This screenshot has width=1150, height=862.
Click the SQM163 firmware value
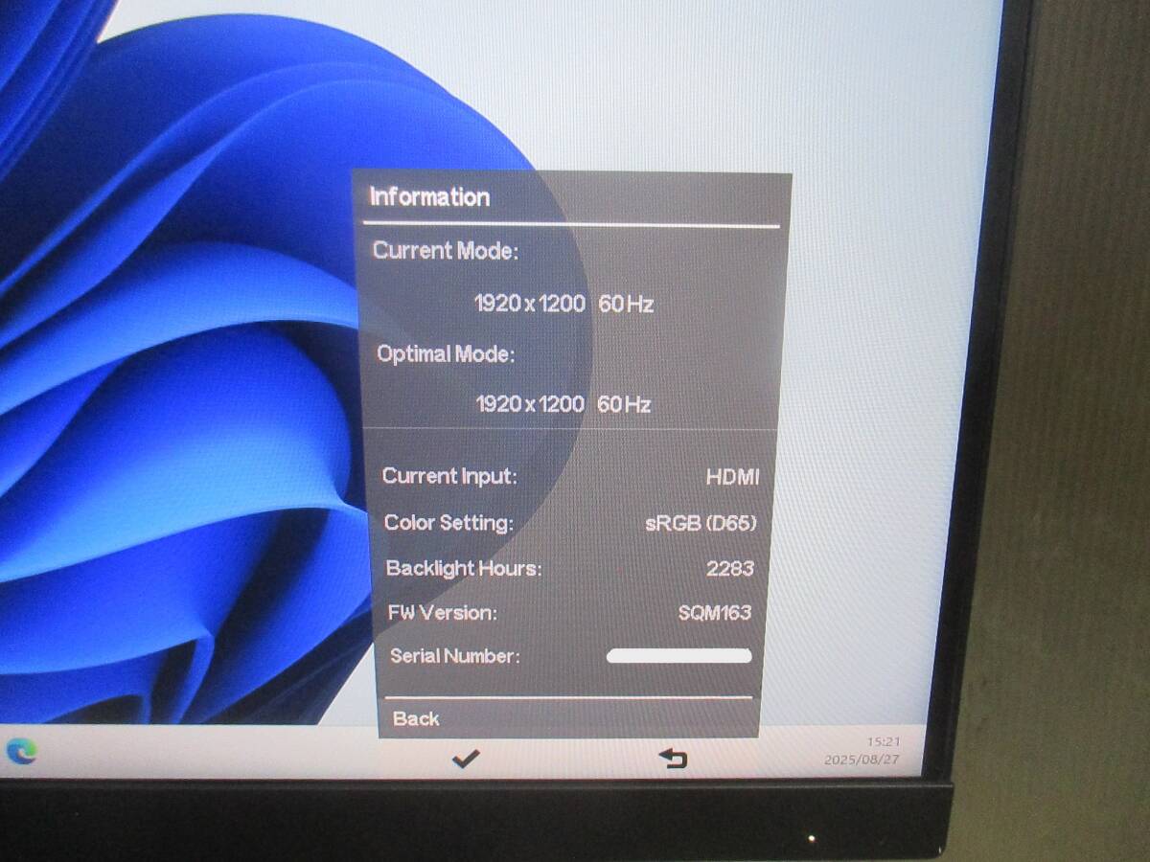point(714,612)
